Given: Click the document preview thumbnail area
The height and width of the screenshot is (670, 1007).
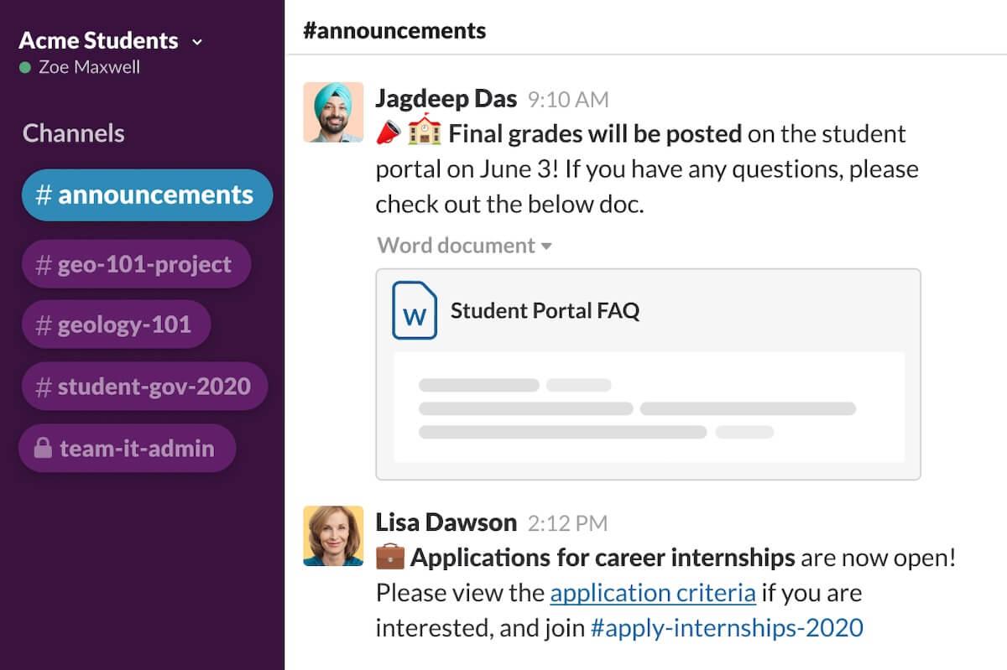Looking at the screenshot, I should coord(648,408).
